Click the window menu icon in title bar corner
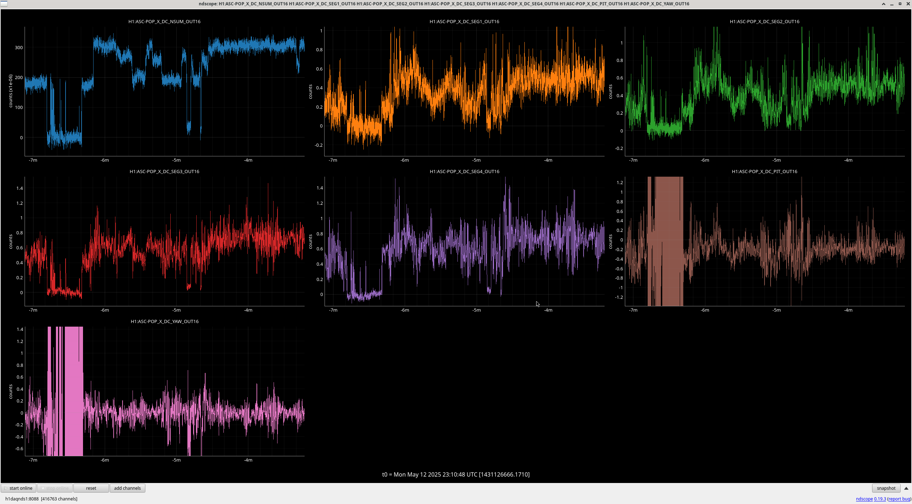This screenshot has height=504, width=912. (x=4, y=4)
